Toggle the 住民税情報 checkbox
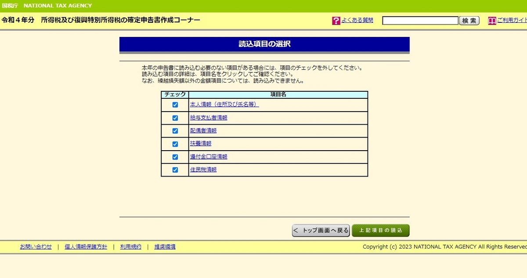 (175, 170)
